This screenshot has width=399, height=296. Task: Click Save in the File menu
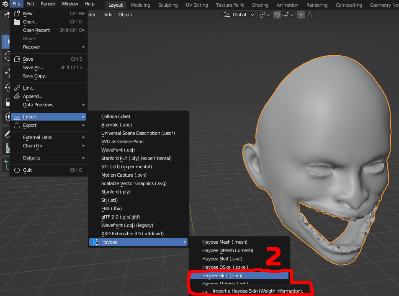coord(49,59)
